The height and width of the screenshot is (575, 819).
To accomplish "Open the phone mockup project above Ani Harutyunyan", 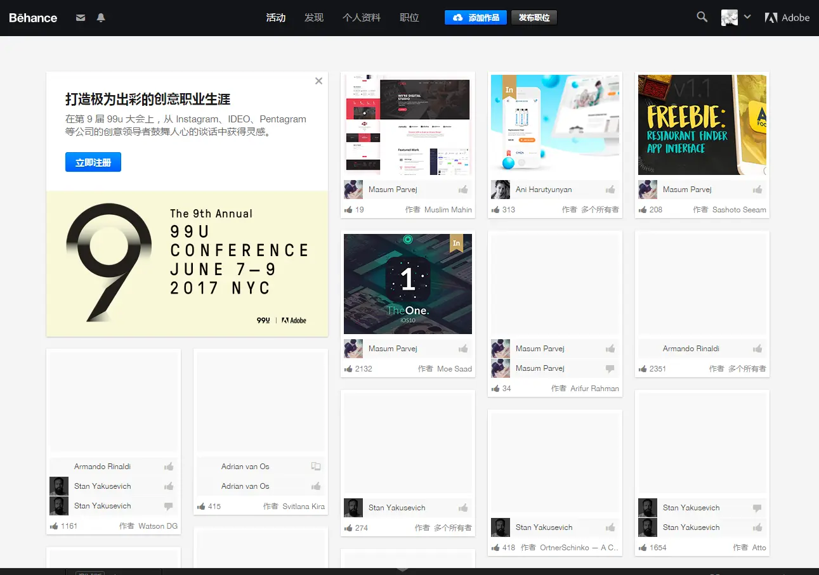I will pyautogui.click(x=555, y=125).
